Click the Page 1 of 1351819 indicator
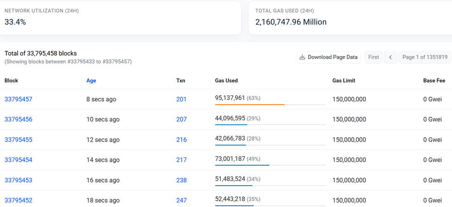Image resolution: width=452 pixels, height=207 pixels. click(x=425, y=57)
